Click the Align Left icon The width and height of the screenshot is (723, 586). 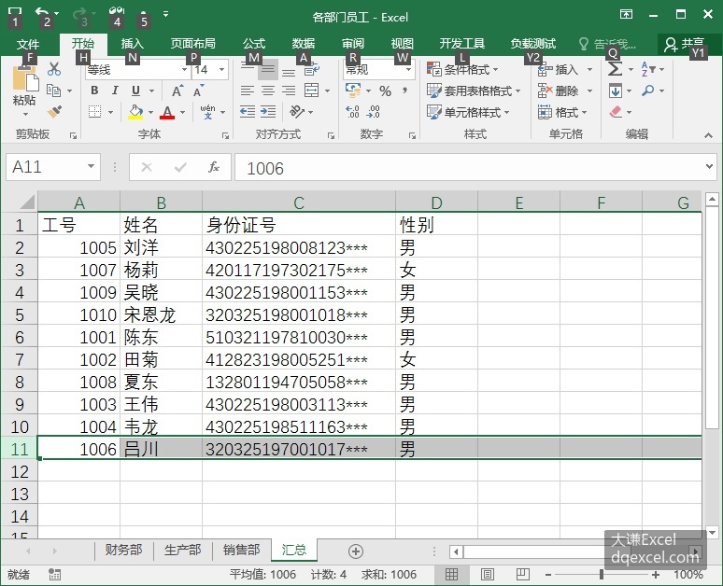click(x=248, y=91)
